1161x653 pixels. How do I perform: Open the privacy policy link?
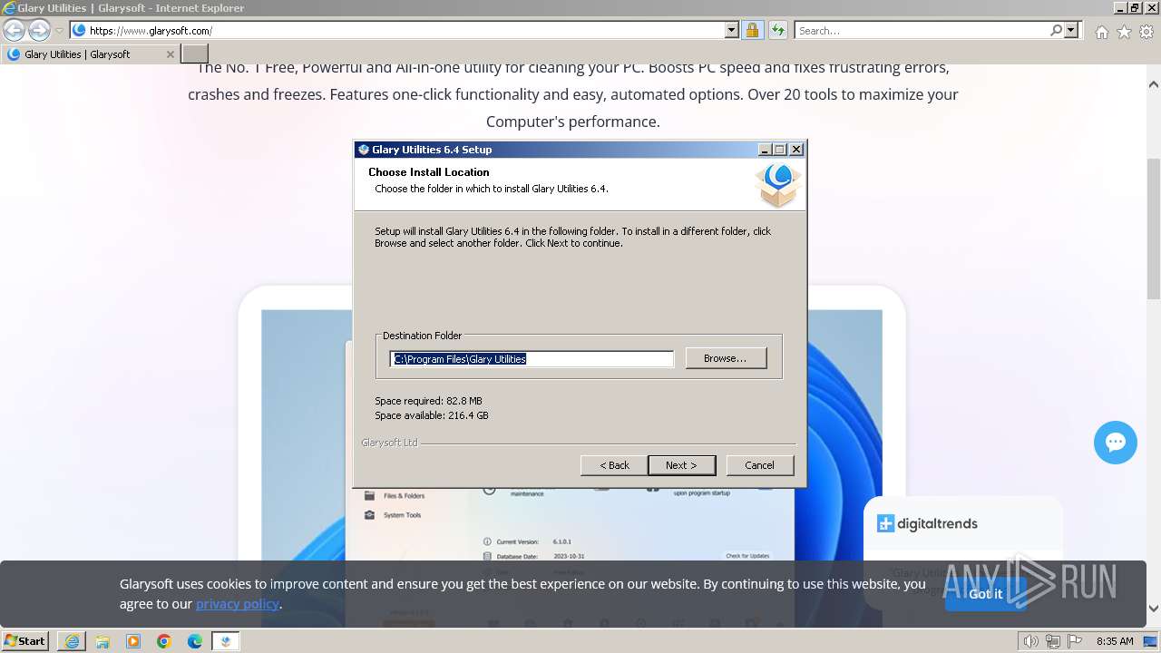coord(238,604)
